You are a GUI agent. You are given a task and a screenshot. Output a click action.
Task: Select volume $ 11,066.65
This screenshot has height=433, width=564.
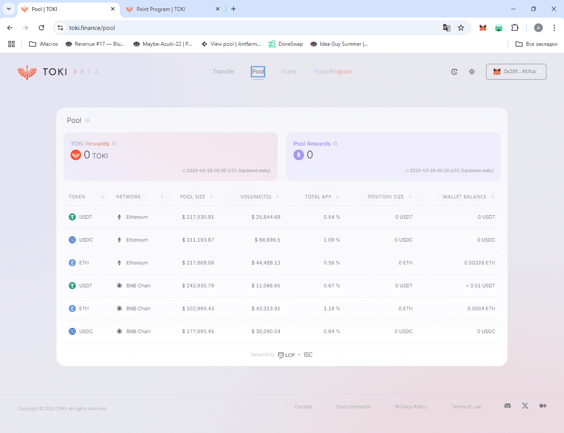pyautogui.click(x=266, y=286)
